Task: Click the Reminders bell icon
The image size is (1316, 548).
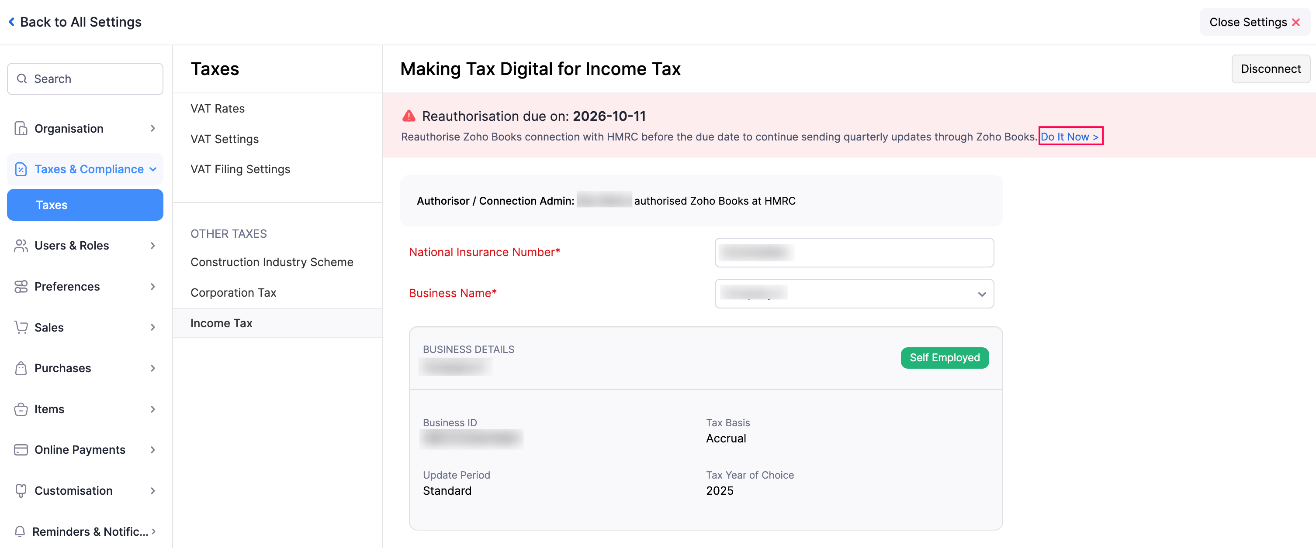Action: [19, 531]
